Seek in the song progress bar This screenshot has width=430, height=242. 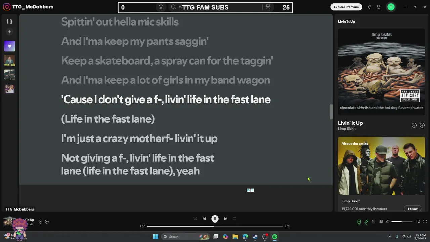pos(215,226)
